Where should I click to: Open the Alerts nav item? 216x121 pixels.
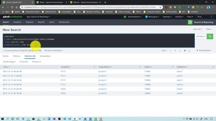[x=52, y=22]
